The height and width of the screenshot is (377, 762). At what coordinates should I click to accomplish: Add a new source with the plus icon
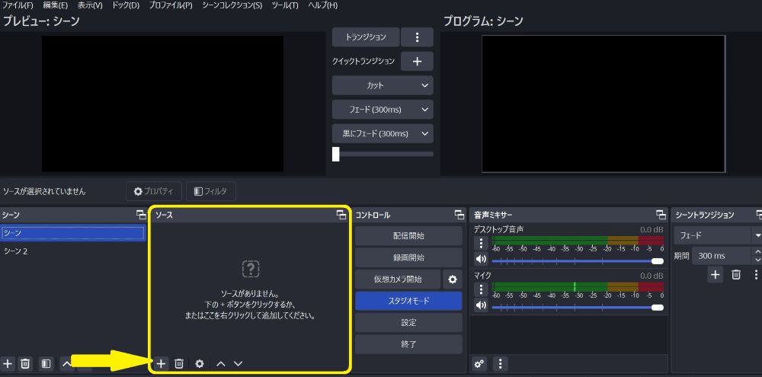pos(162,363)
